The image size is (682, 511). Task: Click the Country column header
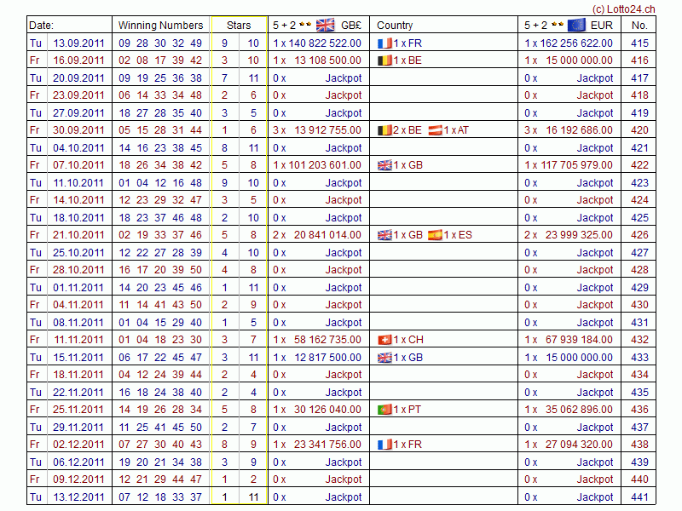pyautogui.click(x=395, y=26)
